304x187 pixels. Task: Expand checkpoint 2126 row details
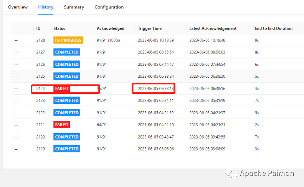[16, 65]
